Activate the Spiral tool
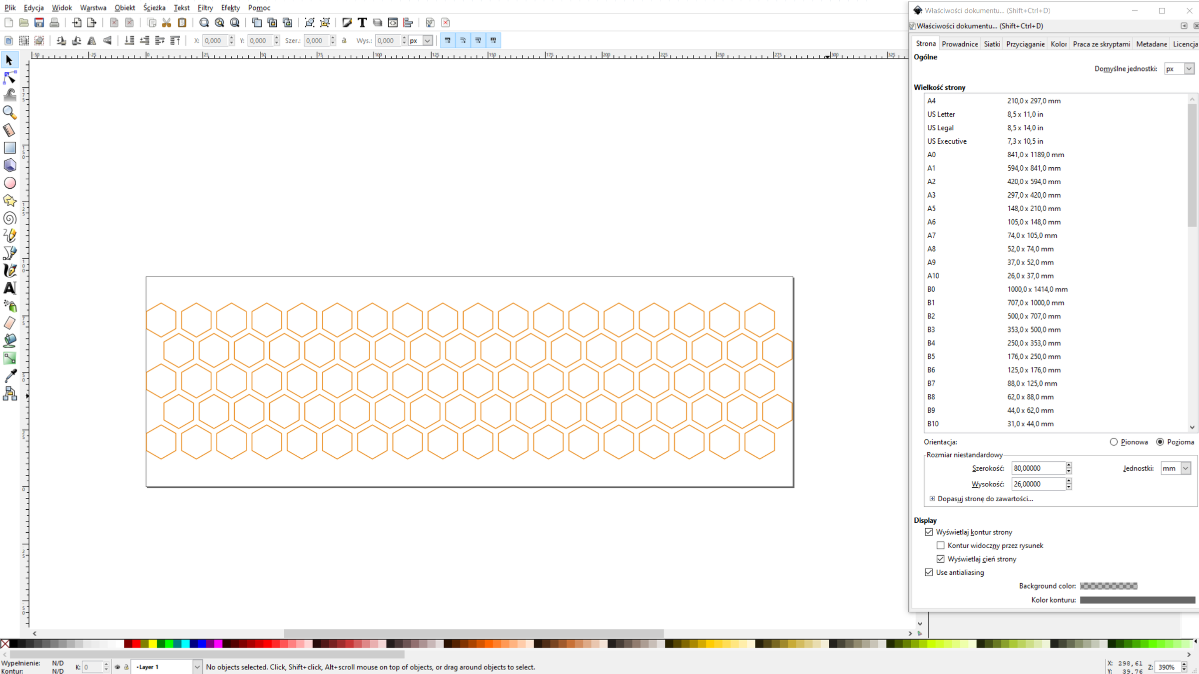The image size is (1199, 674). click(9, 218)
